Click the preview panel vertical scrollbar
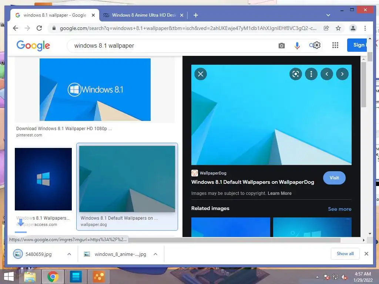 (x=363, y=85)
